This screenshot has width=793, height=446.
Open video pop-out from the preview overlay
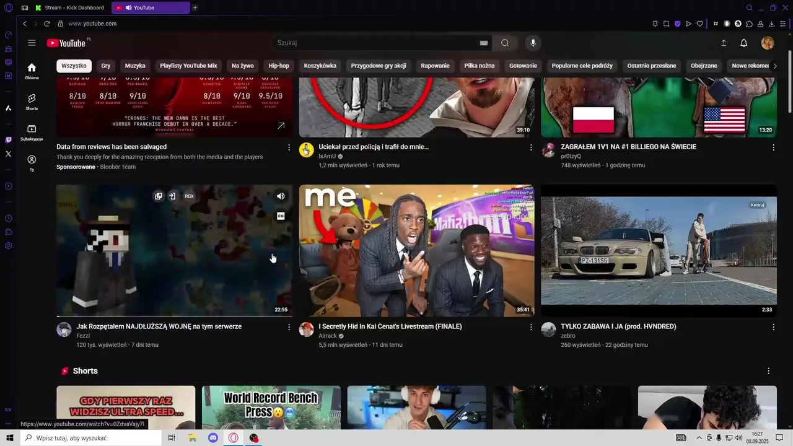(159, 196)
